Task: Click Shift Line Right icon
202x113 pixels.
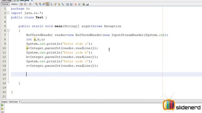Action: 71,4
